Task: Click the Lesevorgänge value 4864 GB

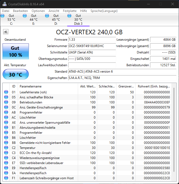Action: click(x=163, y=40)
